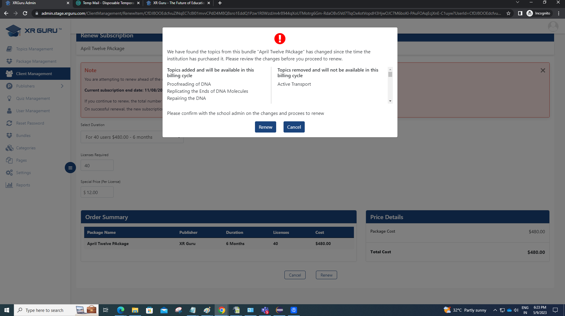Open Categories sidebar item
The width and height of the screenshot is (565, 316).
(x=26, y=148)
